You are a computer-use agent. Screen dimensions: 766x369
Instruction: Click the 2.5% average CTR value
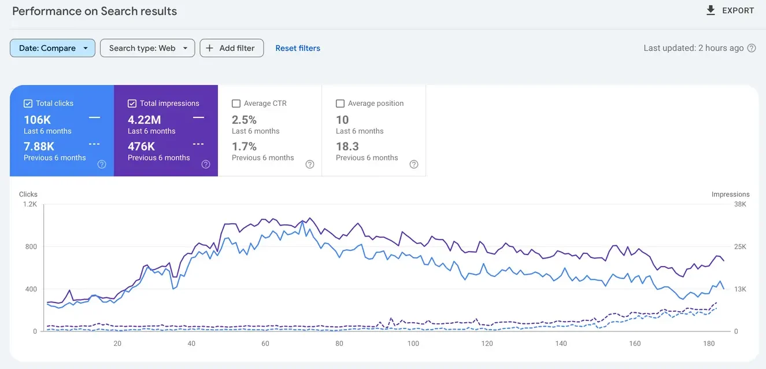(244, 120)
